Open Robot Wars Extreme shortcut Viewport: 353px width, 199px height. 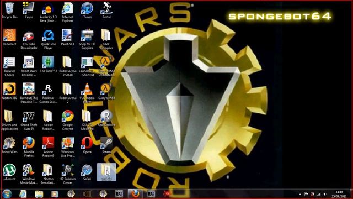[29, 66]
